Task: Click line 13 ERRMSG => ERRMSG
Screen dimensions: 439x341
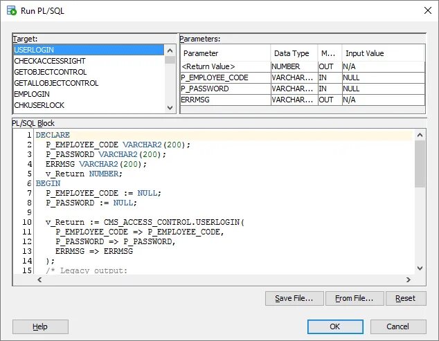Action: pos(94,251)
